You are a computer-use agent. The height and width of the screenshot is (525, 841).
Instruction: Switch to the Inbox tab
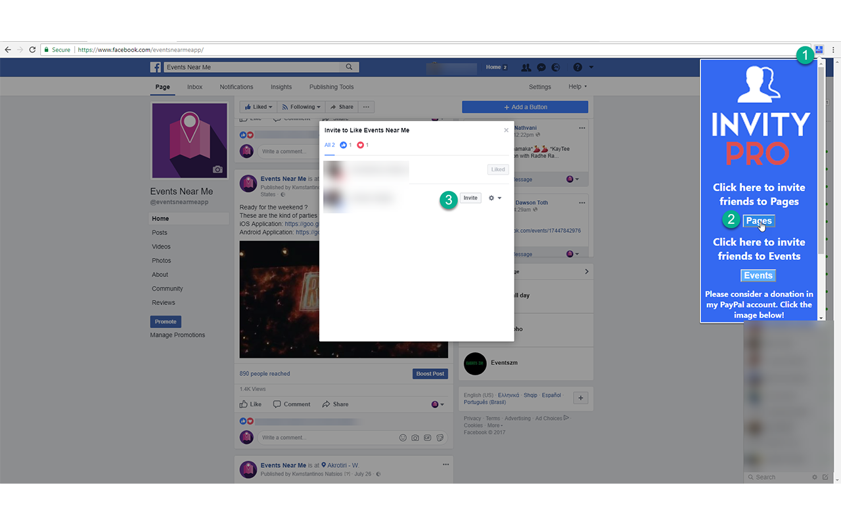coord(194,87)
